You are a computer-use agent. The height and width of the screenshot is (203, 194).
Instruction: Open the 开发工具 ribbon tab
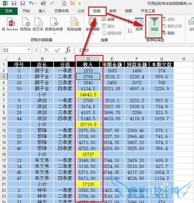click(x=148, y=11)
